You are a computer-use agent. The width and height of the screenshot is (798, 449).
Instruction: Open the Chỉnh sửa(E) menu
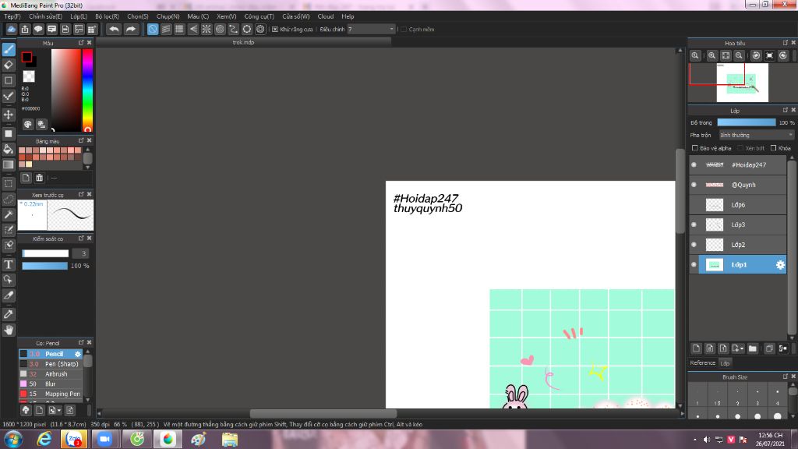pyautogui.click(x=45, y=16)
